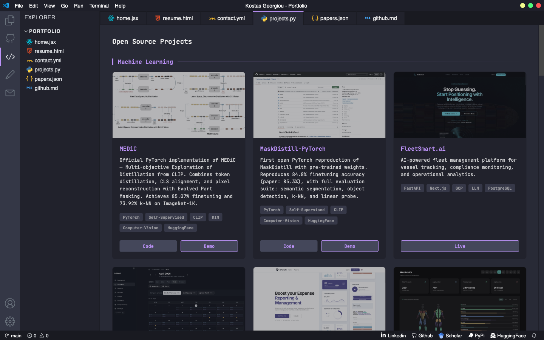Open the settings gear icon
This screenshot has height=340, width=544.
coord(10,321)
